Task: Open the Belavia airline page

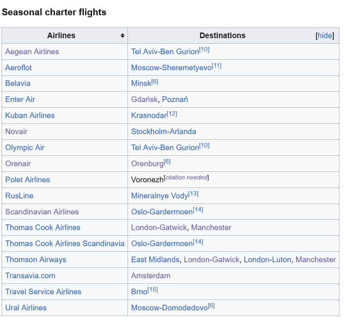Action: tap(18, 84)
